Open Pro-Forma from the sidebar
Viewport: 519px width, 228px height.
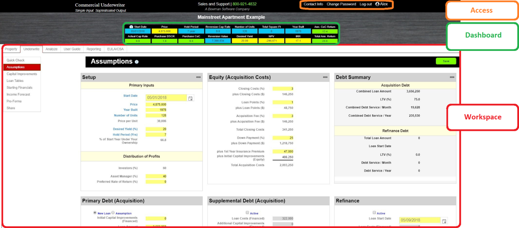14,101
